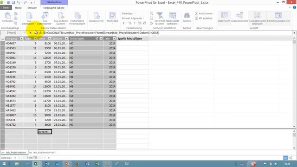This screenshot has width=297, height=167.
Task: Open the Teilprojekt column filter dropdown
Action: (x=101, y=39)
